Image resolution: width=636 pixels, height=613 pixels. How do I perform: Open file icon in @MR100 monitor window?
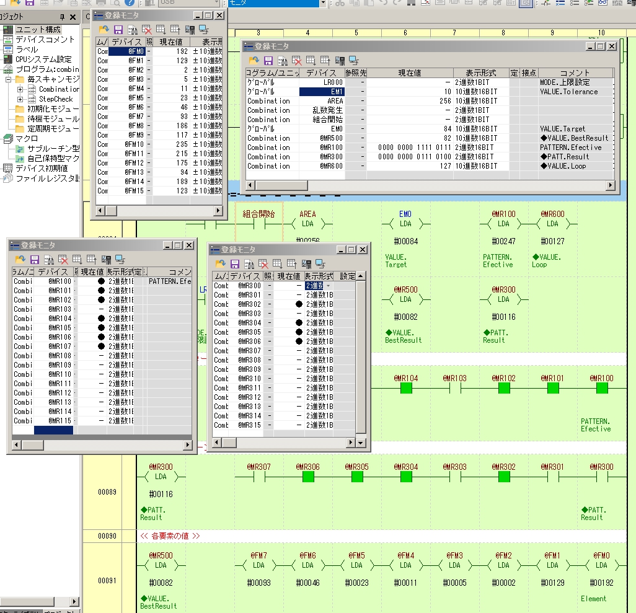point(20,259)
